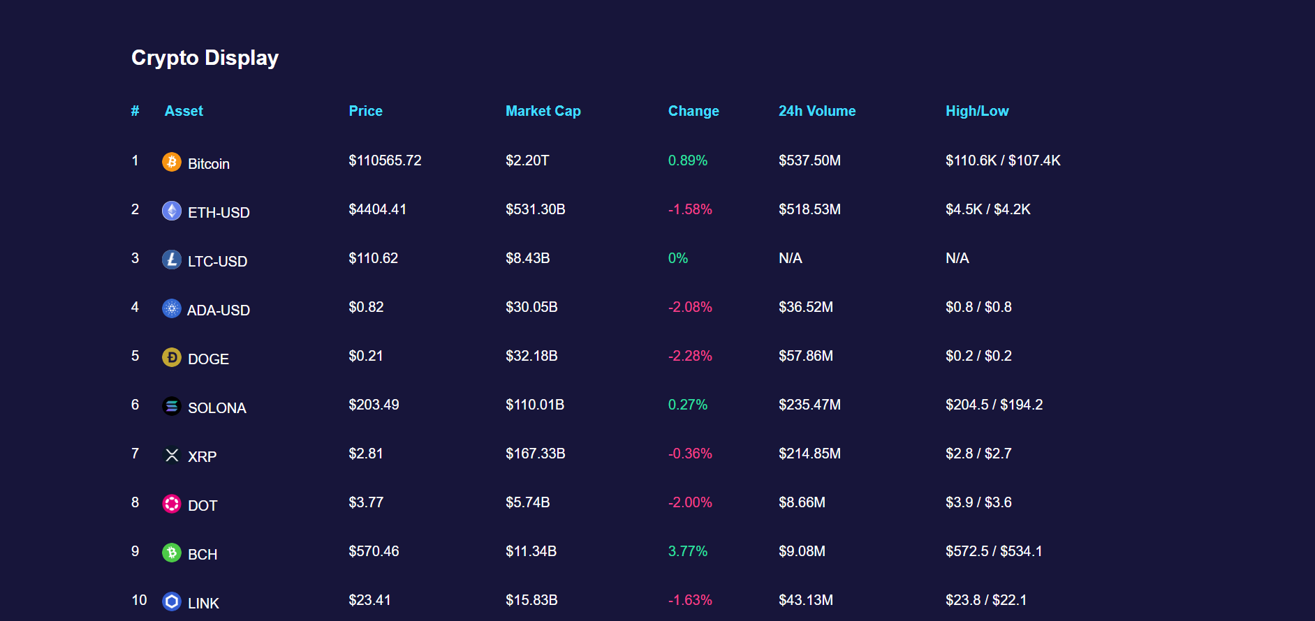Select the SOLONA asset name
The width and height of the screenshot is (1315, 621).
pos(216,408)
